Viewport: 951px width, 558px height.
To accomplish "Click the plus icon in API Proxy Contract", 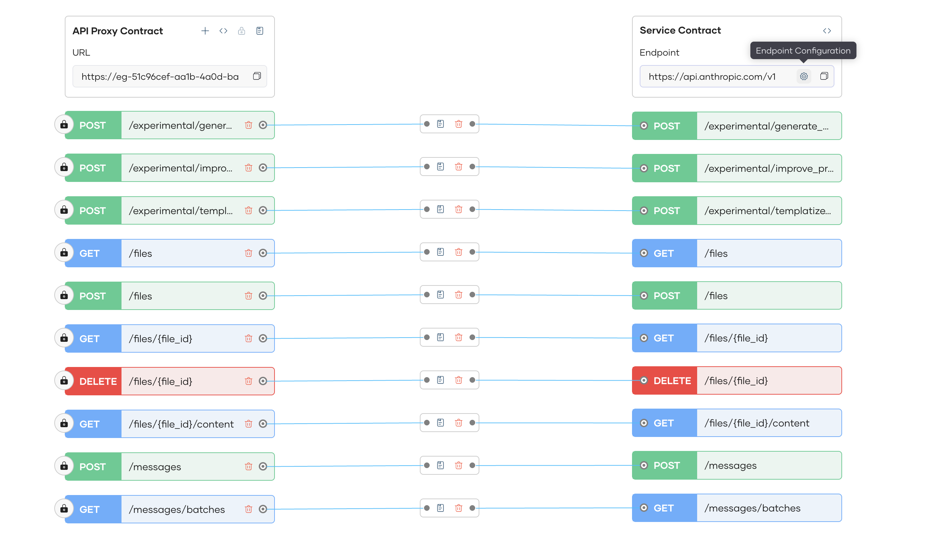I will (x=205, y=31).
